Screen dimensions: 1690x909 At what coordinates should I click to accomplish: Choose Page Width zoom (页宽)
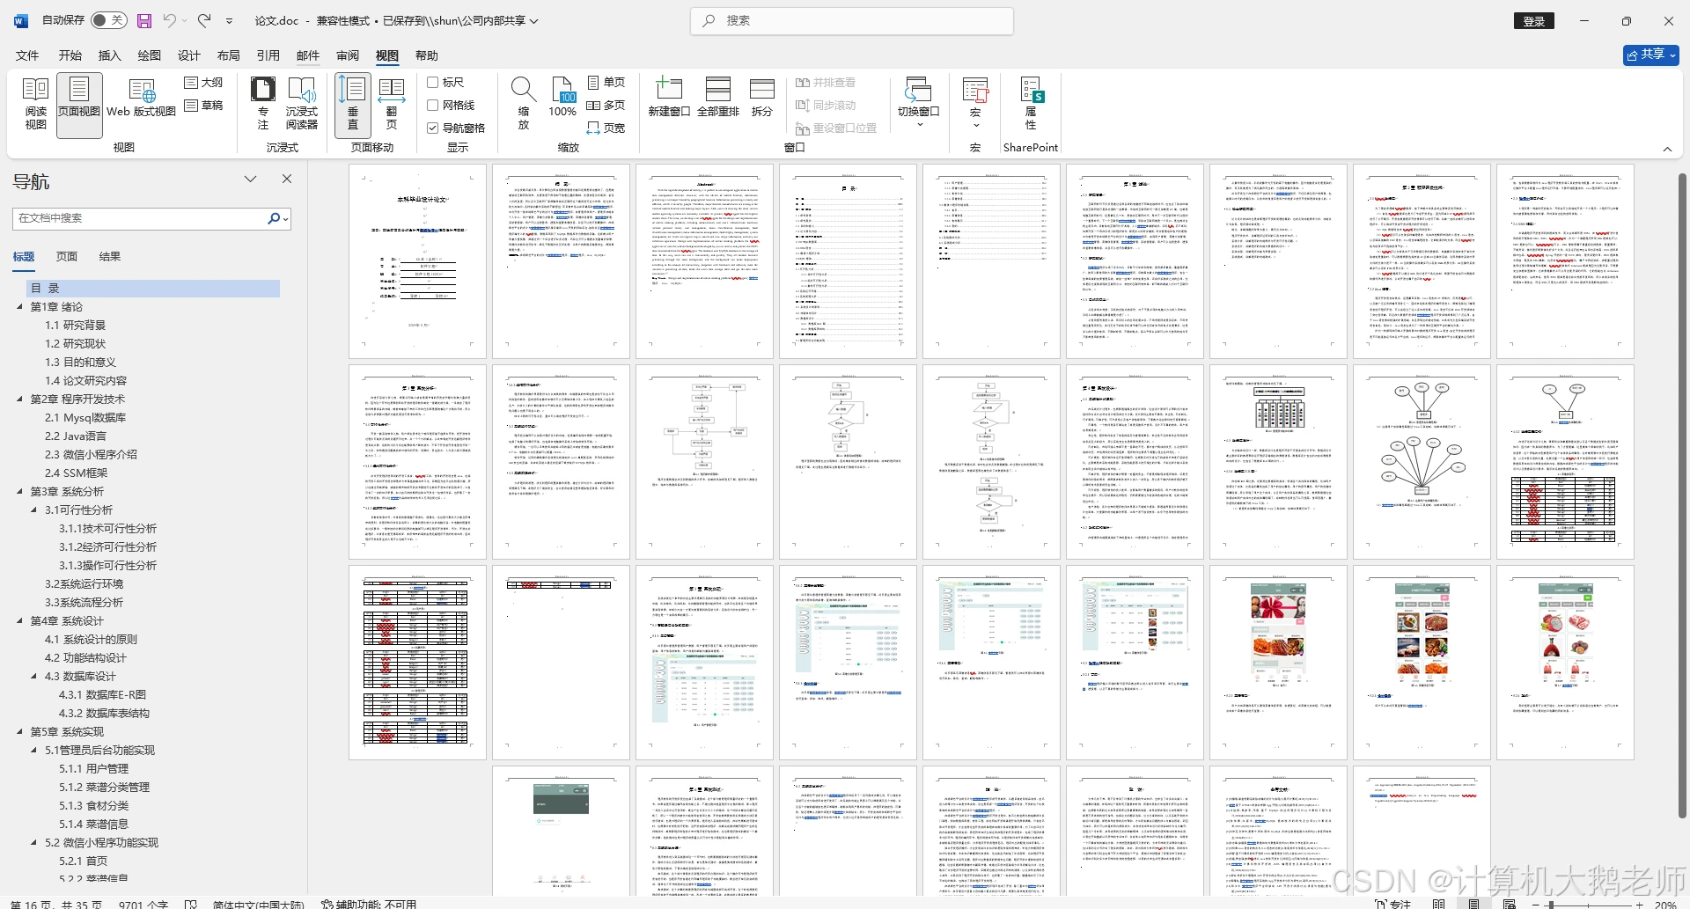[x=606, y=128]
